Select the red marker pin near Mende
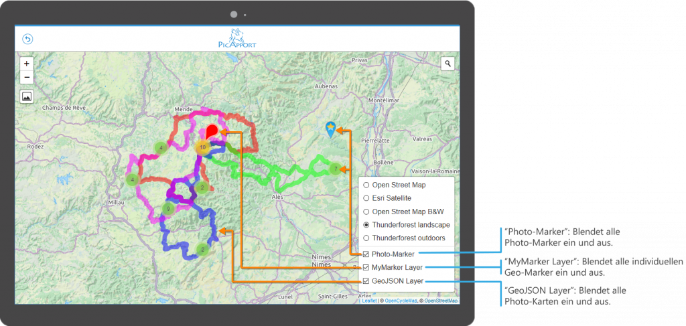 click(x=211, y=132)
